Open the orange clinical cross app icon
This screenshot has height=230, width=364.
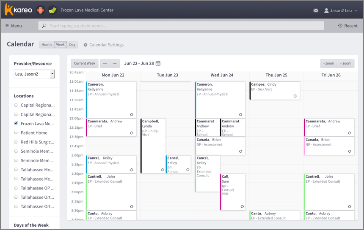coord(40,10)
